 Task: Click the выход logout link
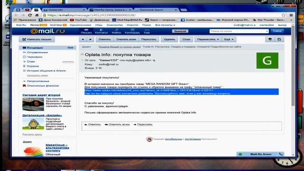(282, 25)
